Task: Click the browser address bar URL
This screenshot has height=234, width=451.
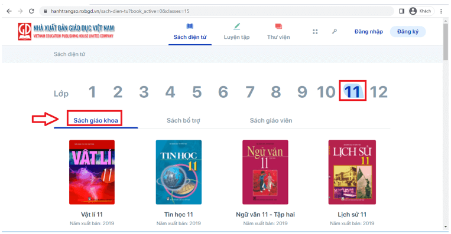Action: [x=120, y=11]
